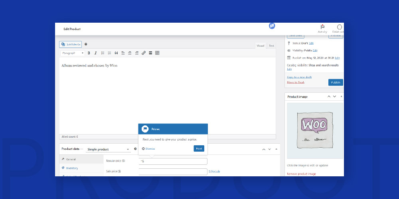Viewport: 399px width, 199px height.
Task: Insert the Read More tag
Action: pyautogui.click(x=150, y=53)
